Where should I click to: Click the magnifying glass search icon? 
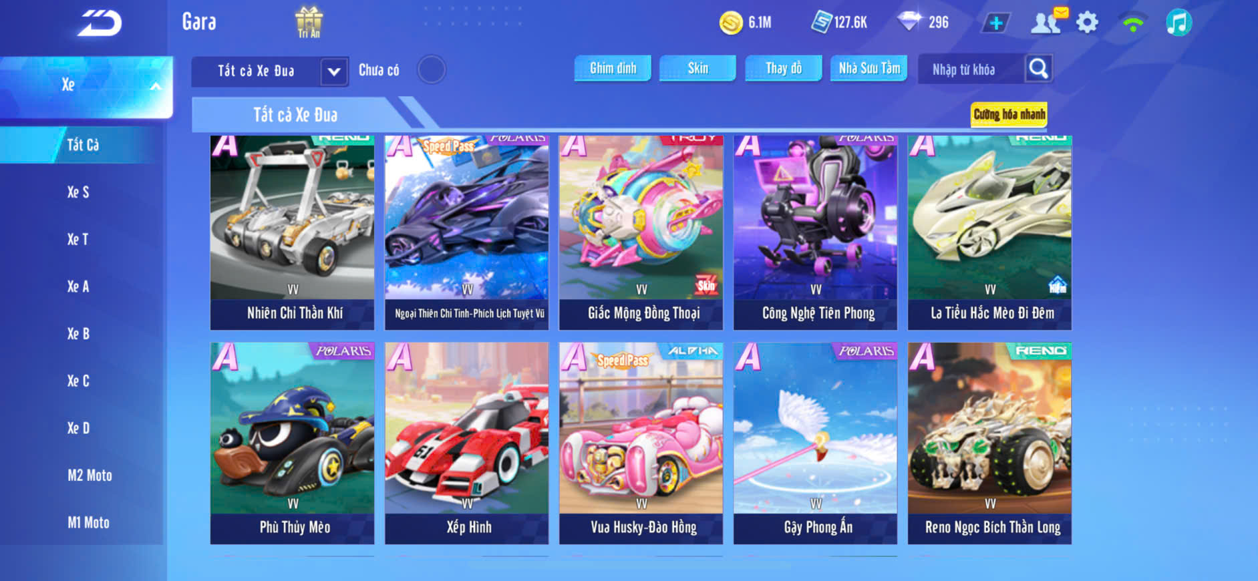pos(1038,68)
